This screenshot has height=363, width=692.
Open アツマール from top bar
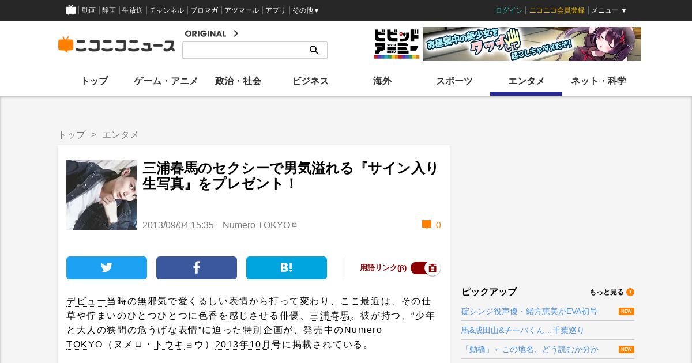click(x=242, y=10)
